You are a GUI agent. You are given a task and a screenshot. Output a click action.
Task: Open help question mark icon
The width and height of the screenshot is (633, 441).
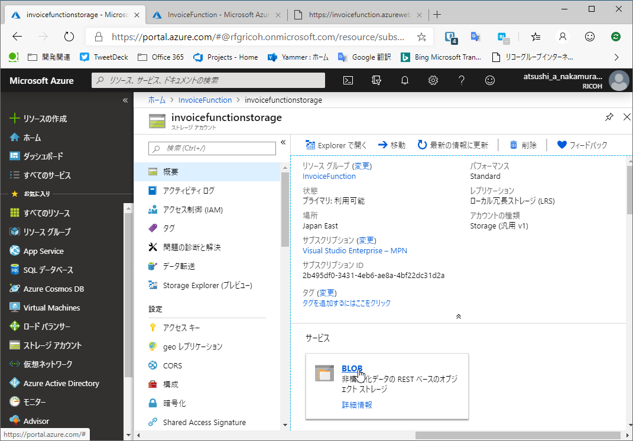click(x=462, y=80)
